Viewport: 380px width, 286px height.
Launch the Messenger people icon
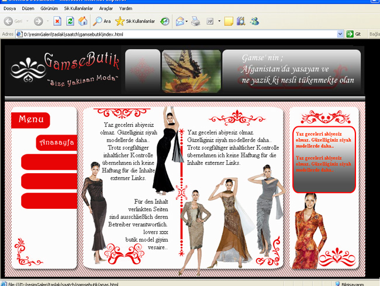pyautogui.click(x=255, y=21)
